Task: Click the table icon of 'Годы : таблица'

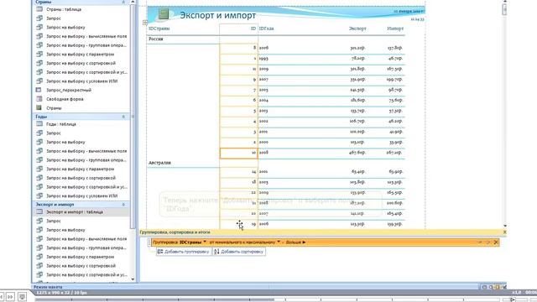Action: (x=39, y=124)
